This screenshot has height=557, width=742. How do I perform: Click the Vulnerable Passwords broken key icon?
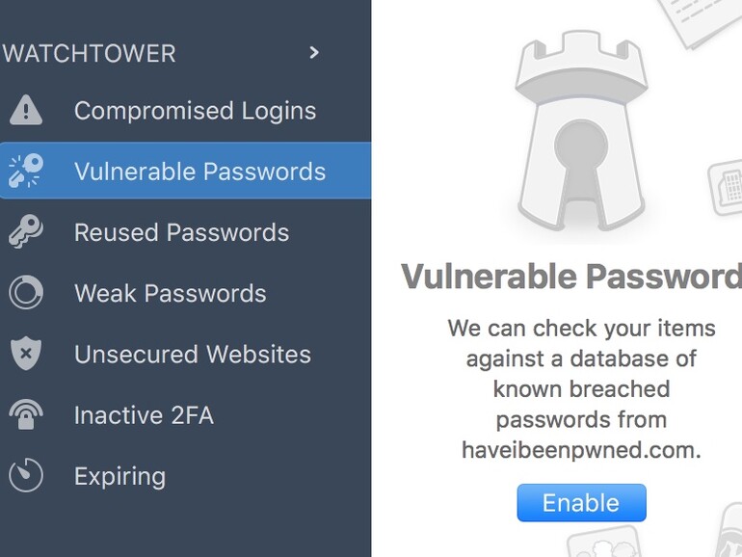pos(26,172)
